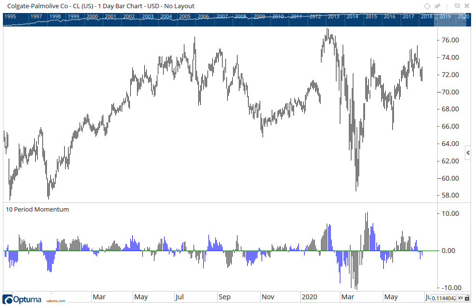Click the 'Nov' date axis label
Image resolution: width=474 pixels, height=306 pixels.
pos(268,297)
